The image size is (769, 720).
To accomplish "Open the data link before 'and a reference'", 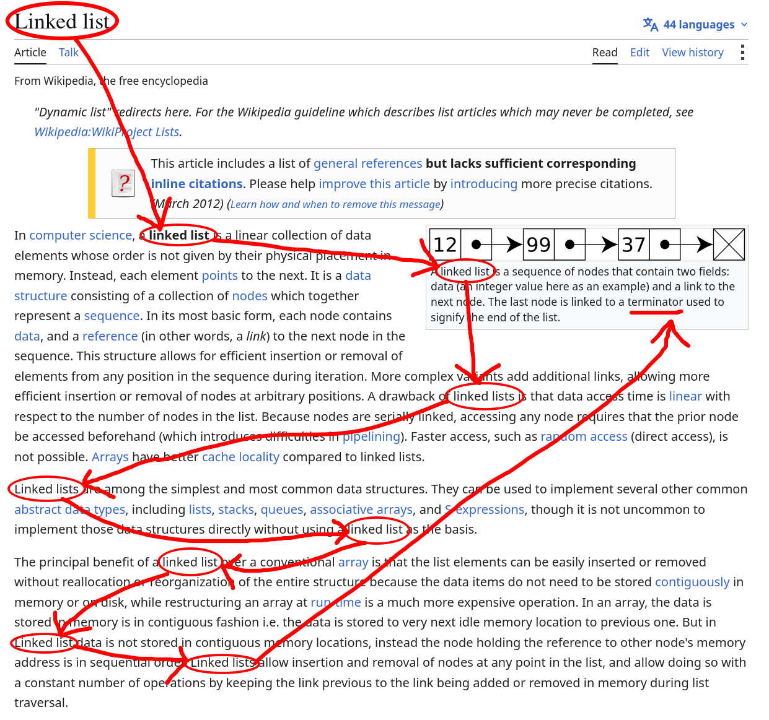I will [27, 336].
